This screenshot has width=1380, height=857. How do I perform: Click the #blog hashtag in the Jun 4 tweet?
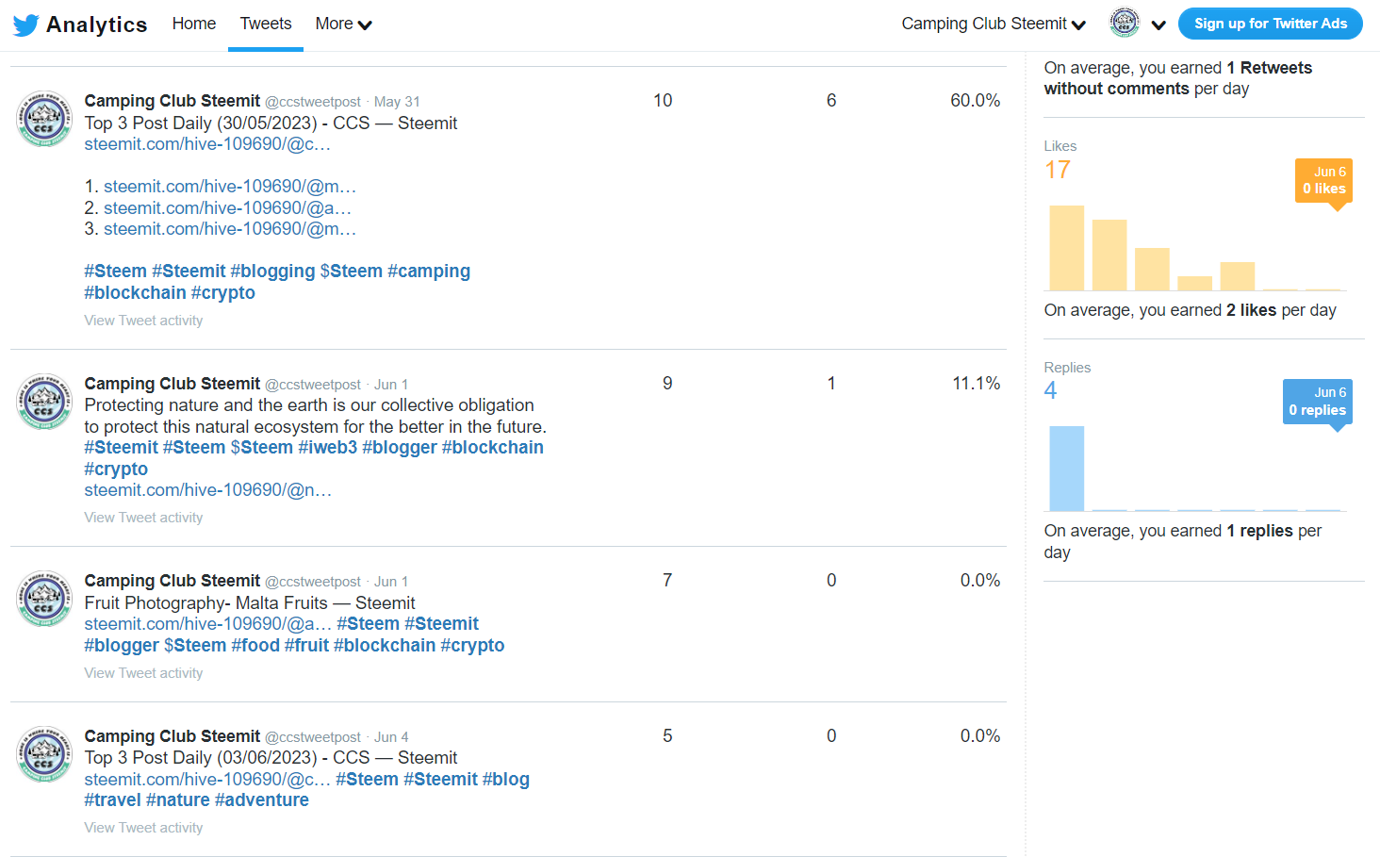[x=506, y=780]
